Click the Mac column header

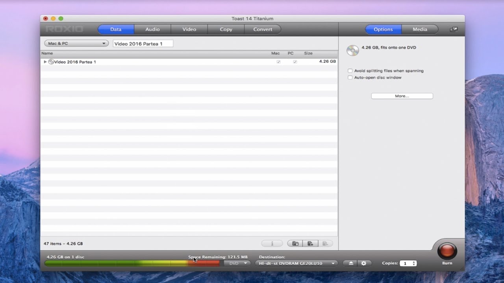[x=276, y=53]
